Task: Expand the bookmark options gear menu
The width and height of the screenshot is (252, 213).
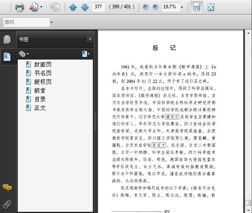Action: tap(24, 54)
